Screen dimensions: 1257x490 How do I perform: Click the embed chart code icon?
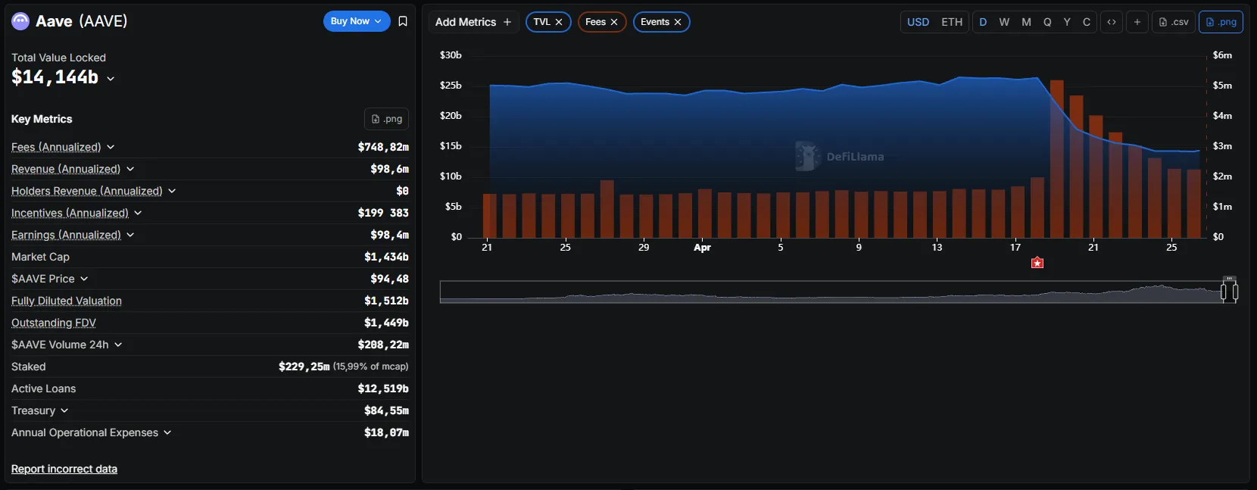click(1112, 22)
